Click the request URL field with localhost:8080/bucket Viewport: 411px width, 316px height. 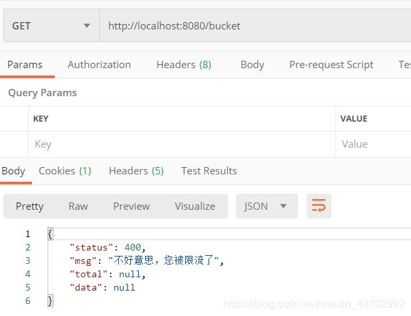(x=255, y=25)
